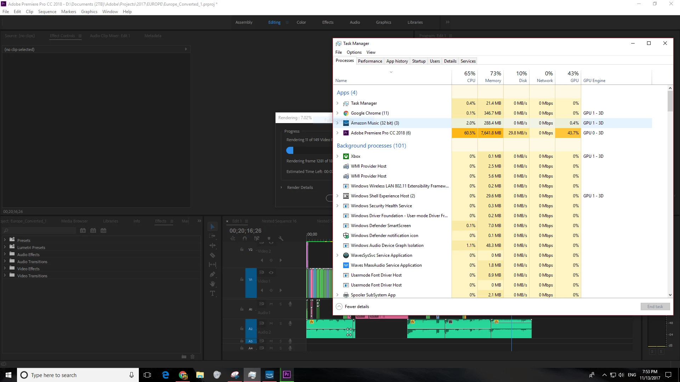Select the Type tool
Image resolution: width=680 pixels, height=382 pixels.
tap(212, 293)
